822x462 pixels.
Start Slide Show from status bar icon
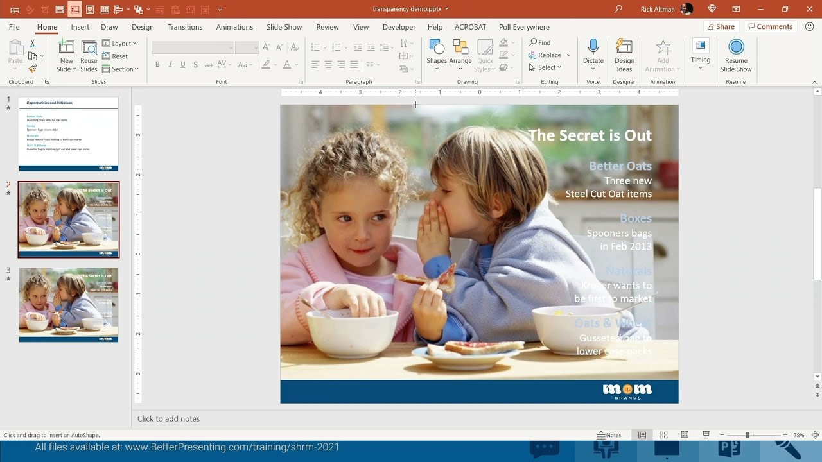pyautogui.click(x=706, y=435)
